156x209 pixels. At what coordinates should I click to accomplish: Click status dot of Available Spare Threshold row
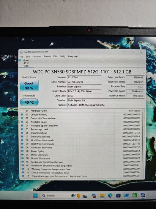tap(22, 126)
